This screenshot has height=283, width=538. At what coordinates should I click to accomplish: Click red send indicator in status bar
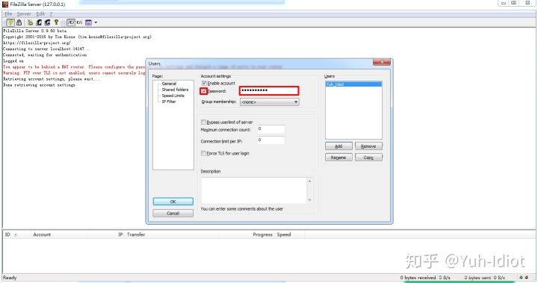tap(527, 277)
